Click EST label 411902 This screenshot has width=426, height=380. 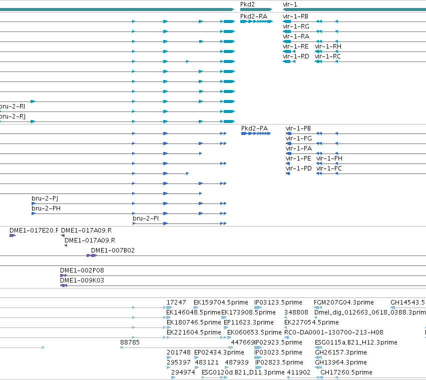[299, 372]
